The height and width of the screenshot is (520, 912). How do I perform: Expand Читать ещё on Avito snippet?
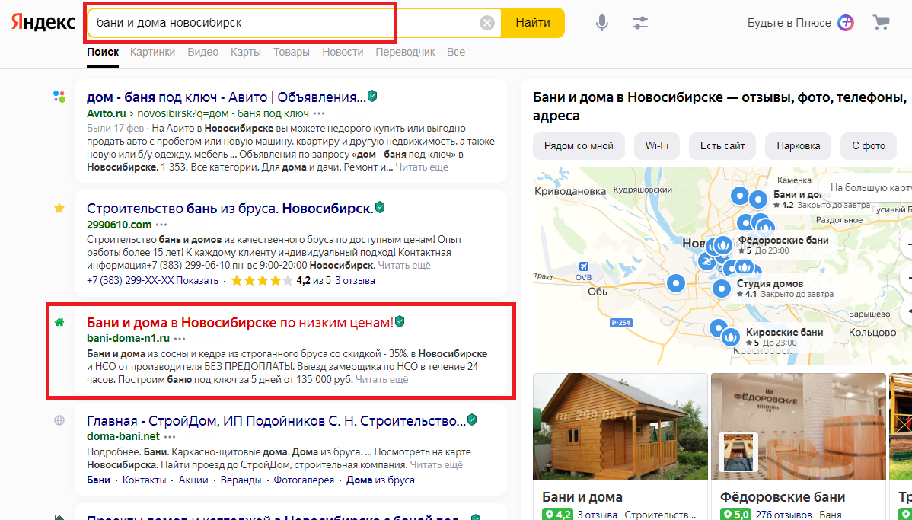tap(422, 167)
